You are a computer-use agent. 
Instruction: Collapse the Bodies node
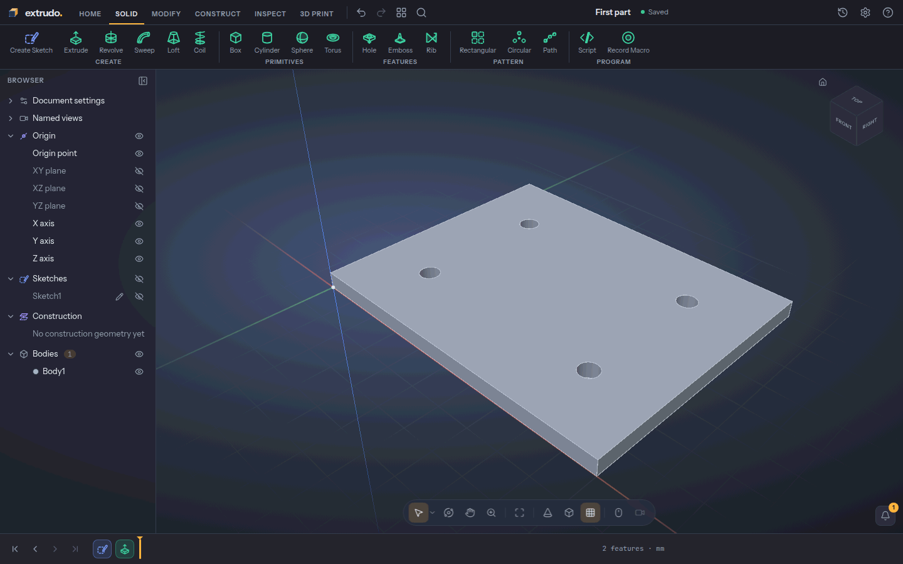click(x=11, y=354)
